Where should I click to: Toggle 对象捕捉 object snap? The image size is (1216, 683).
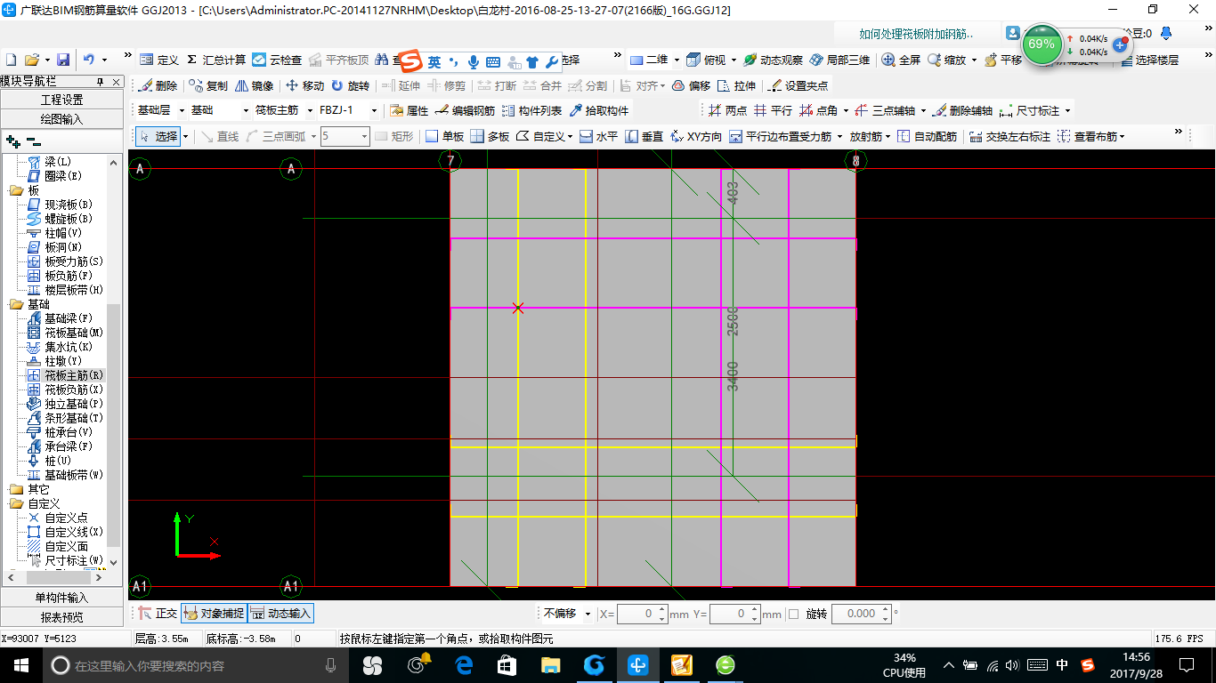coord(214,613)
